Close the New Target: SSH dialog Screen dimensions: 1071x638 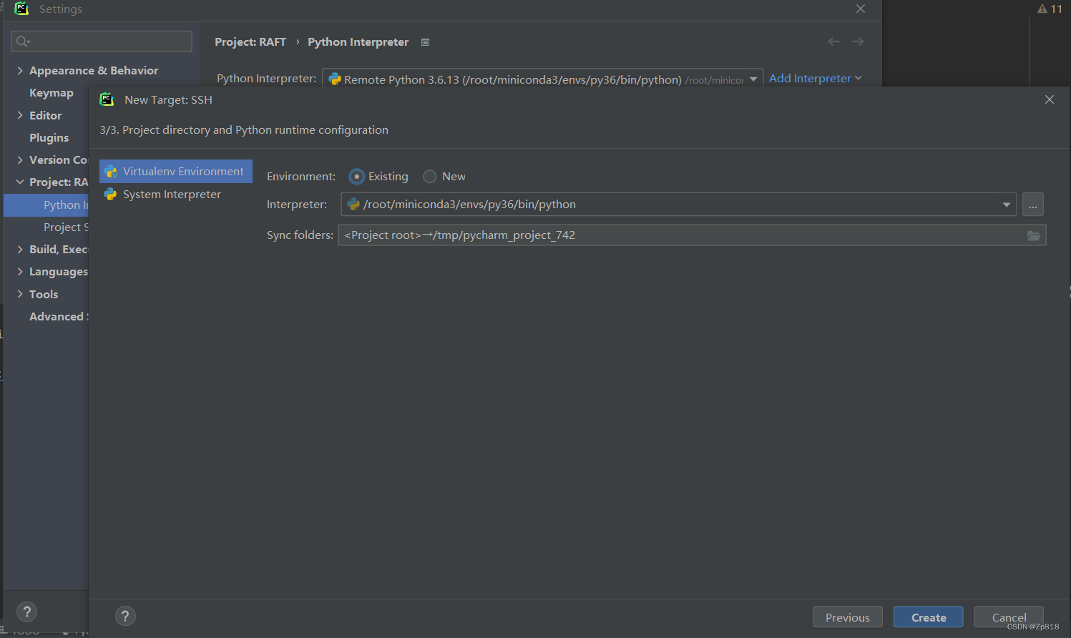(1049, 99)
